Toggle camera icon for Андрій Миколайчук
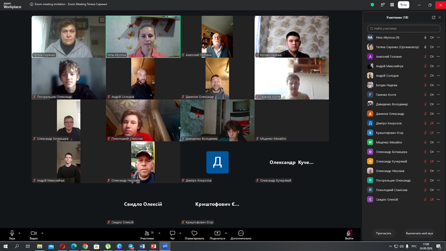The height and width of the screenshot is (251, 446). point(432,66)
